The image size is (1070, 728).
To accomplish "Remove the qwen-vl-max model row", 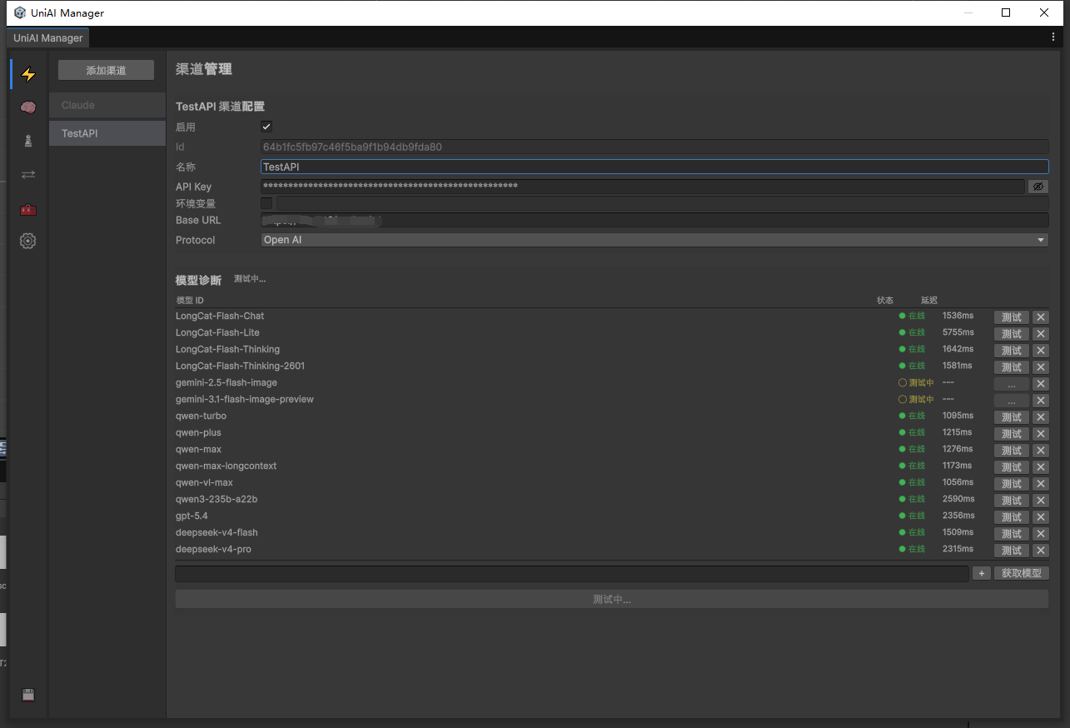I will pos(1041,484).
